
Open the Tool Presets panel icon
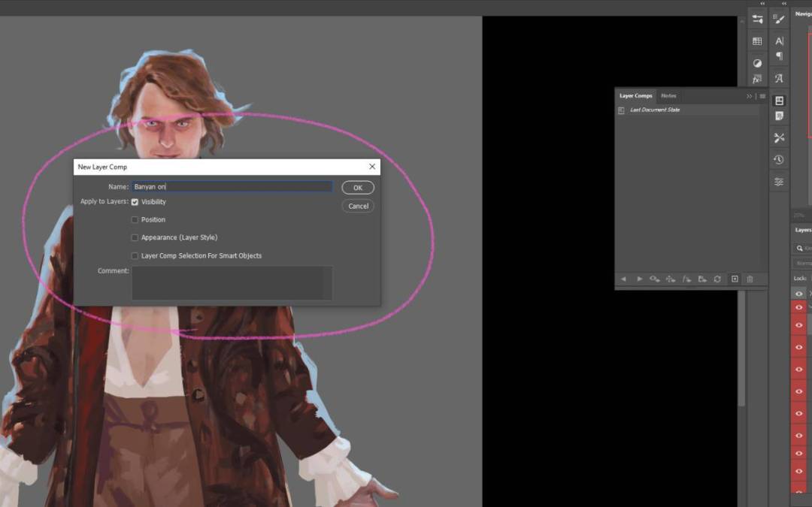coord(779,137)
